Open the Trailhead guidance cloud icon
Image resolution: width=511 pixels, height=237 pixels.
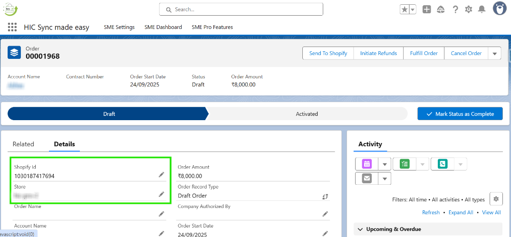441,9
